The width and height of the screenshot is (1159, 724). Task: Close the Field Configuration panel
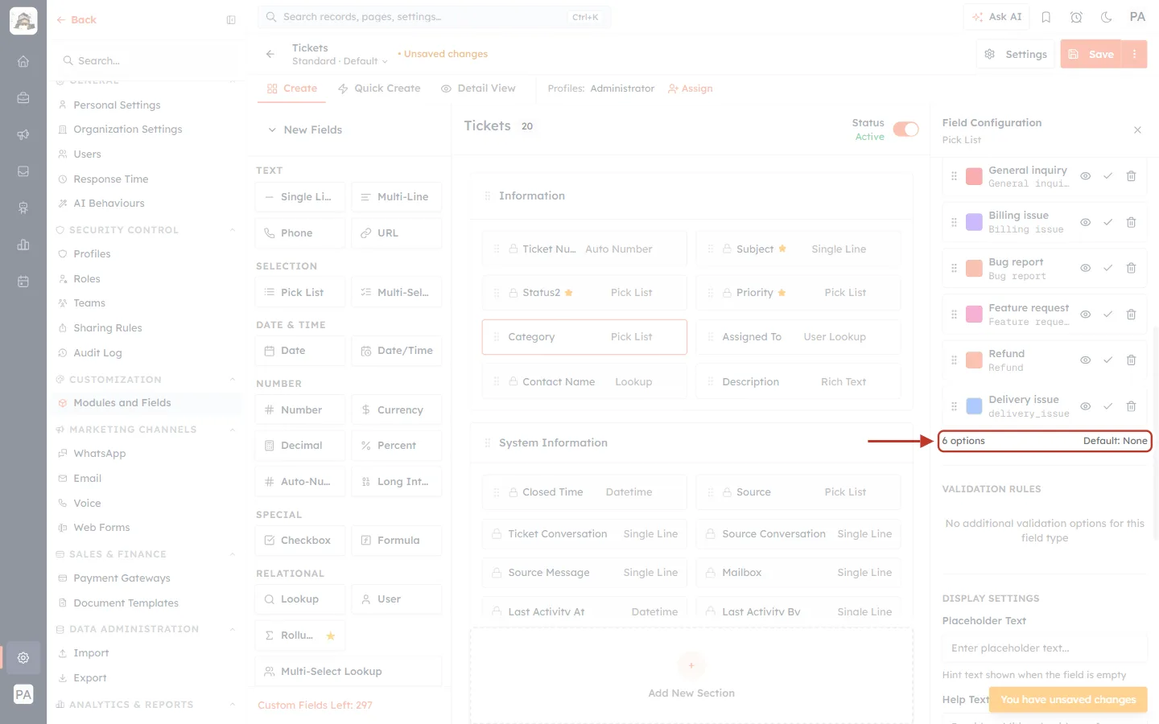[1137, 130]
